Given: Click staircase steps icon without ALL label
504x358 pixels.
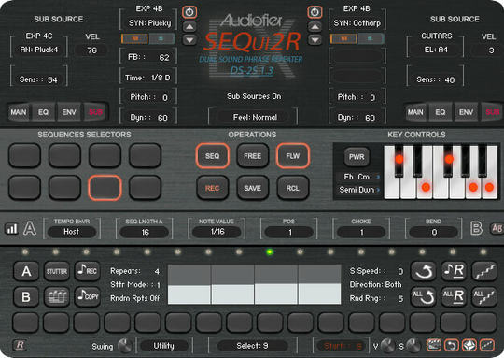Looking at the screenshot, I should click(484, 271).
